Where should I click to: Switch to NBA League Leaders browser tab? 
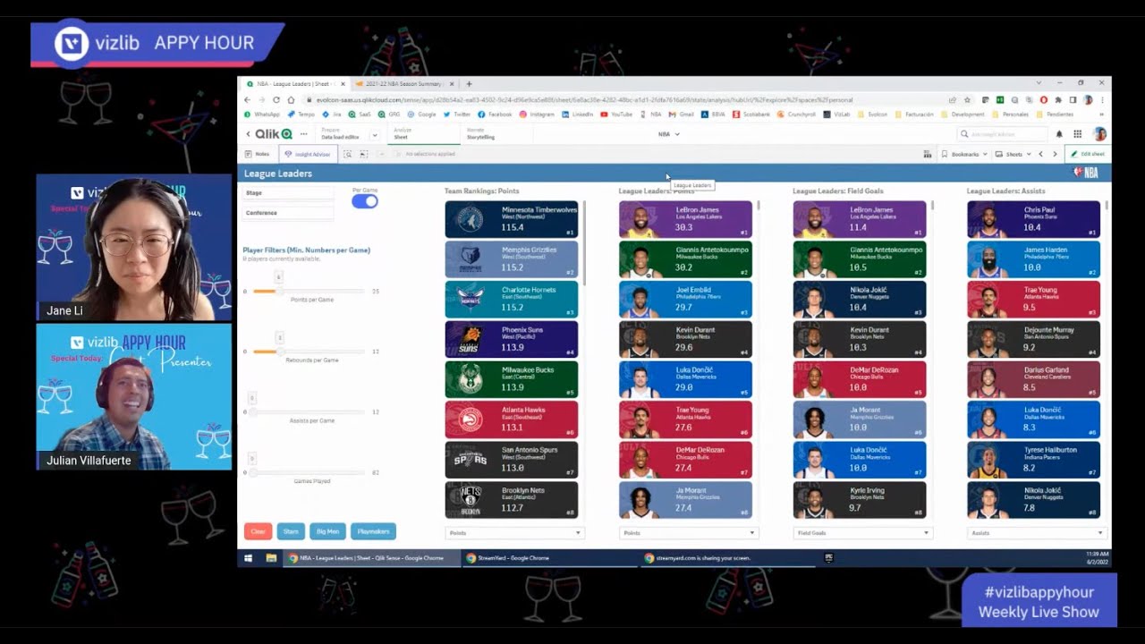click(294, 84)
